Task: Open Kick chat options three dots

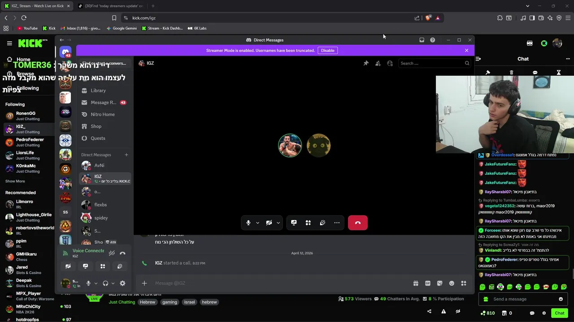Action: [568, 59]
